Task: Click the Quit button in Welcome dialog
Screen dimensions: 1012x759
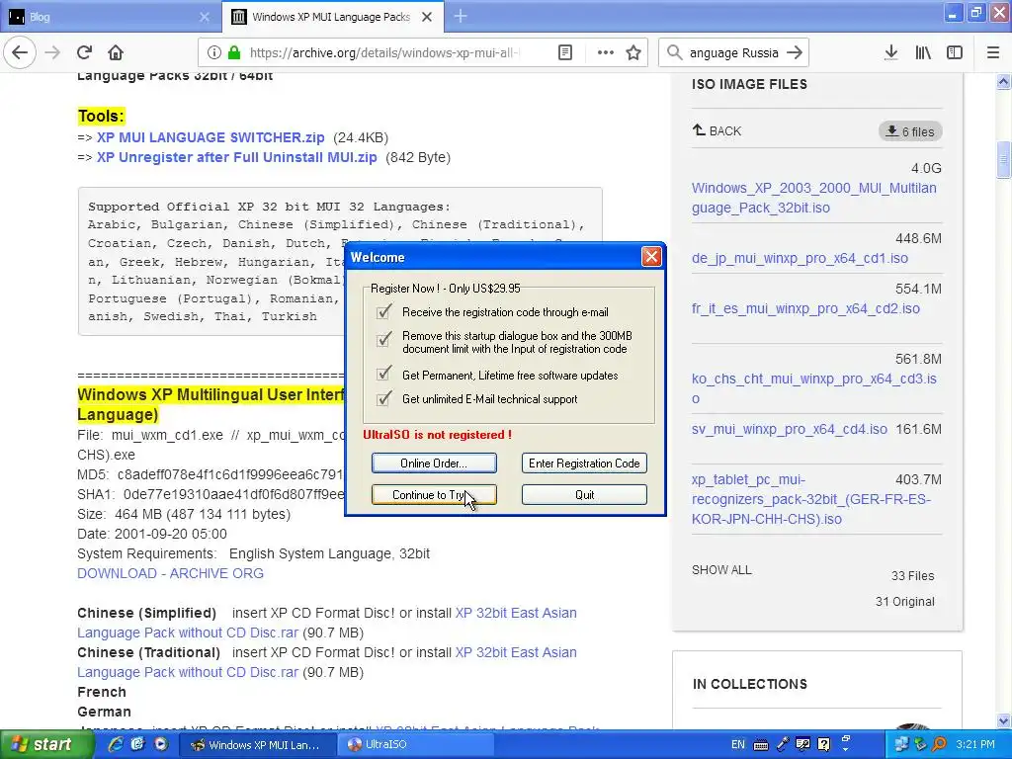Action: pos(584,495)
